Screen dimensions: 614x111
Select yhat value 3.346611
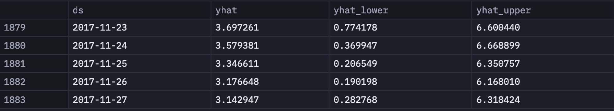tap(237, 64)
